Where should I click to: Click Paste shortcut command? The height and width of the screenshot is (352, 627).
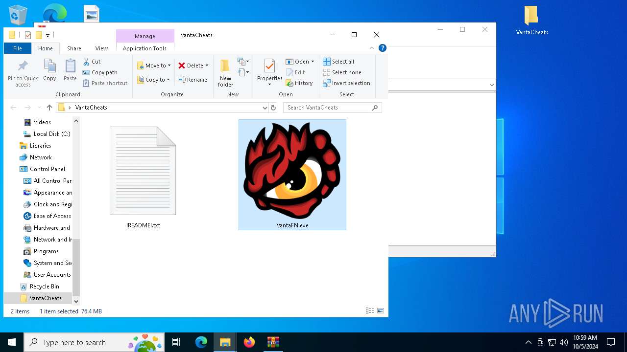(x=105, y=83)
